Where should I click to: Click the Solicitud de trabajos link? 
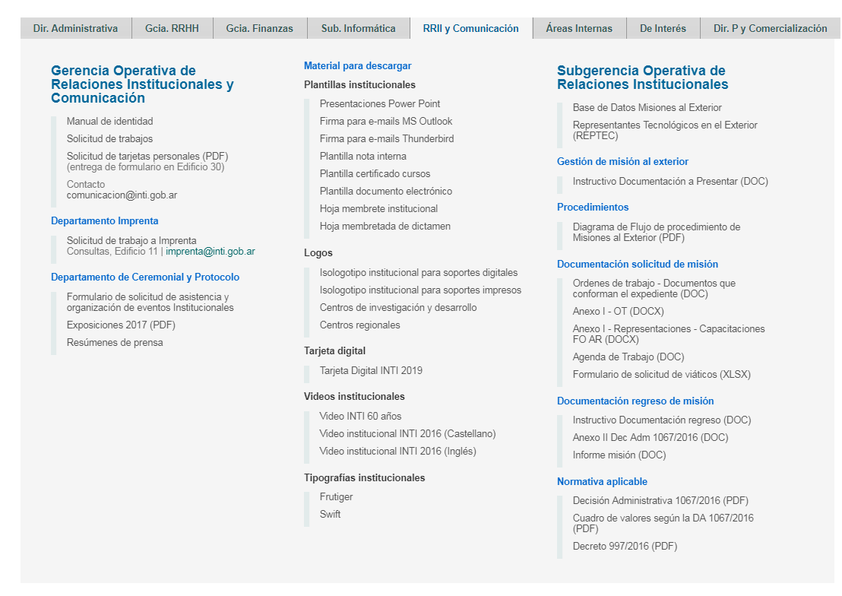coord(109,139)
